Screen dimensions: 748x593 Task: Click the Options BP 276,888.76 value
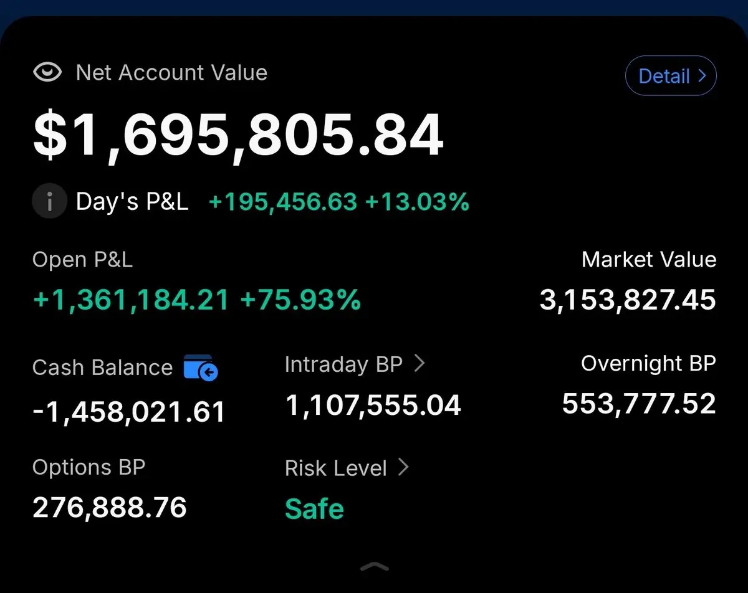pos(110,508)
